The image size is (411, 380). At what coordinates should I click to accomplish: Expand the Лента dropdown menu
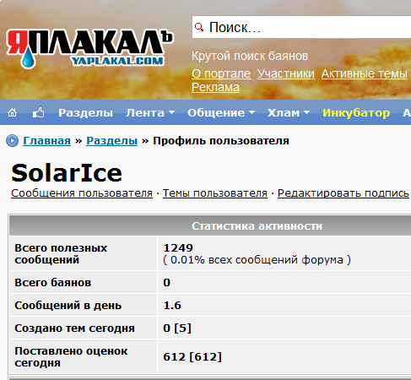pos(150,113)
